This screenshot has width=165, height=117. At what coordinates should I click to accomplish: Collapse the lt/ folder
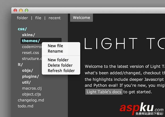click(x=20, y=65)
